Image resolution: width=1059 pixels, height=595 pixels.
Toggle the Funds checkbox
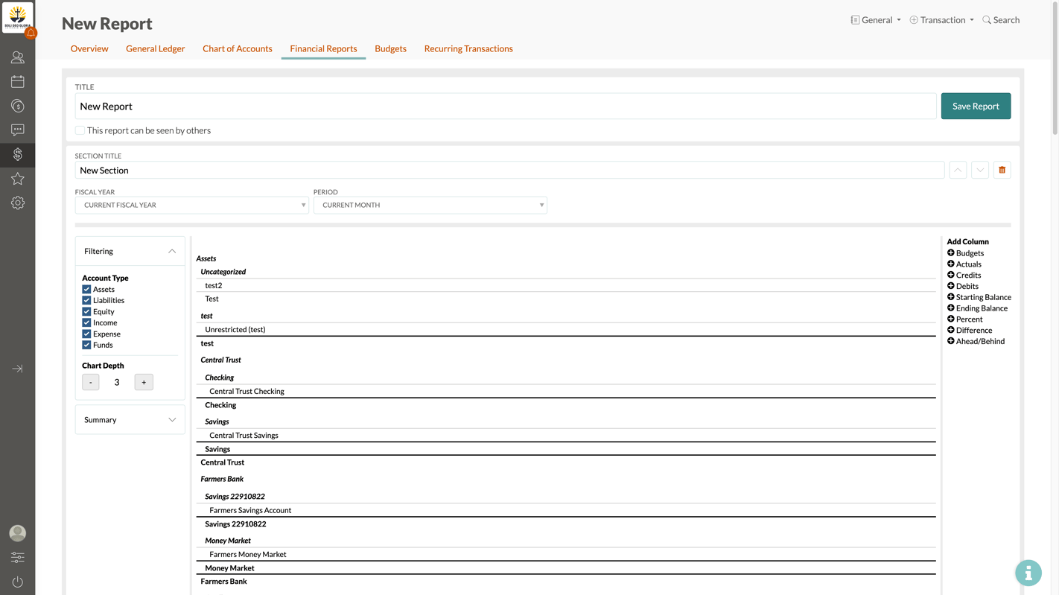[86, 345]
